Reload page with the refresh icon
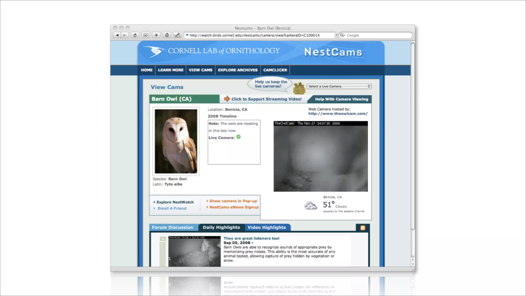This screenshot has height=296, width=526. [135, 35]
